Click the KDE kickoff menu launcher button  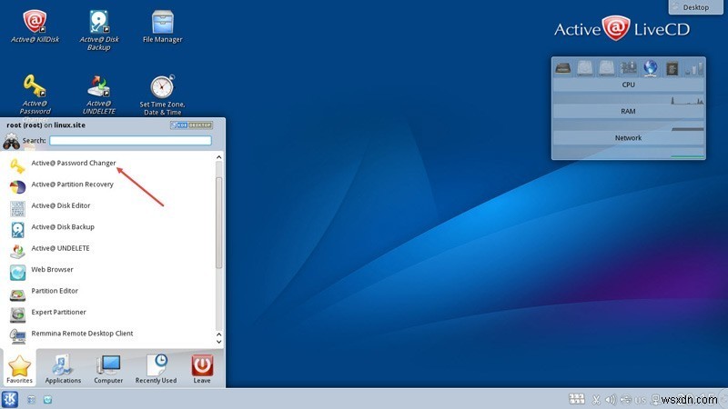10,399
